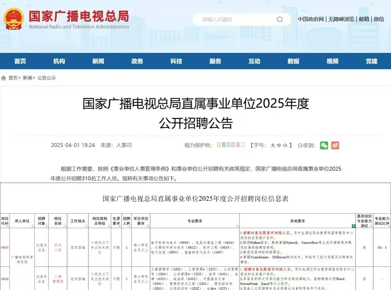
Task: Click the 研发三岗 post name cell
Action: (x=58, y=247)
